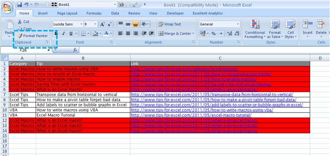Copy the selected cells
330x156 pixels.
click(x=25, y=29)
